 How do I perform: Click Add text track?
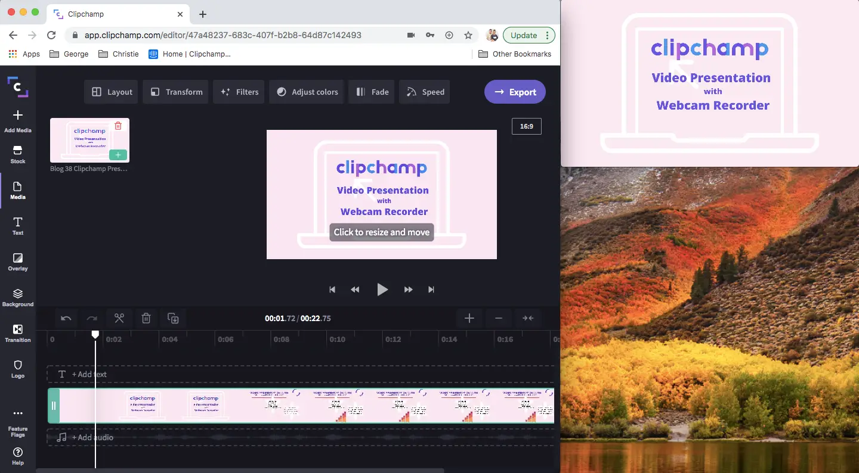(x=301, y=374)
